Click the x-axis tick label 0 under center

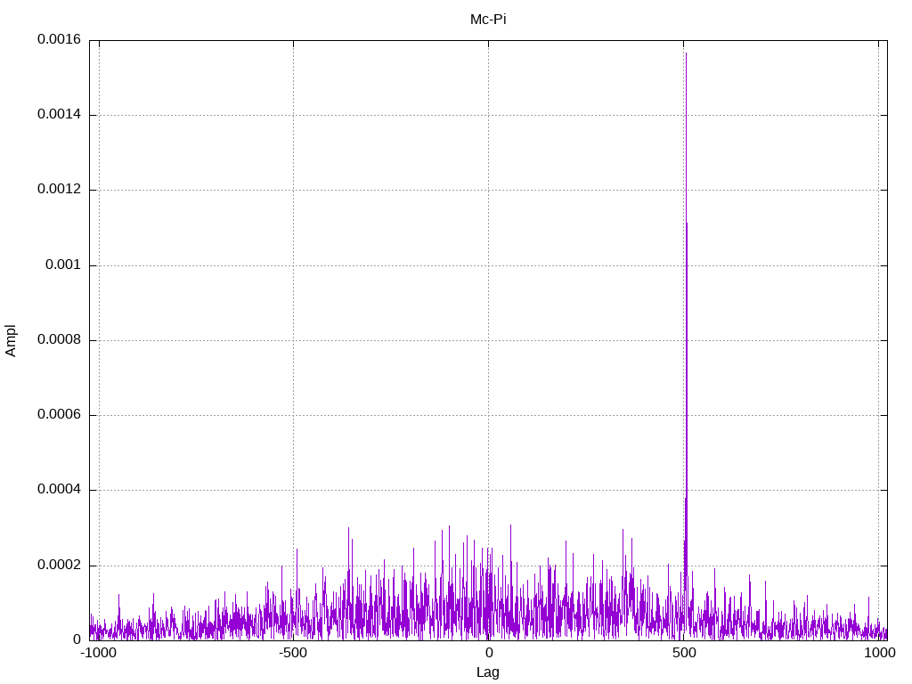[489, 653]
